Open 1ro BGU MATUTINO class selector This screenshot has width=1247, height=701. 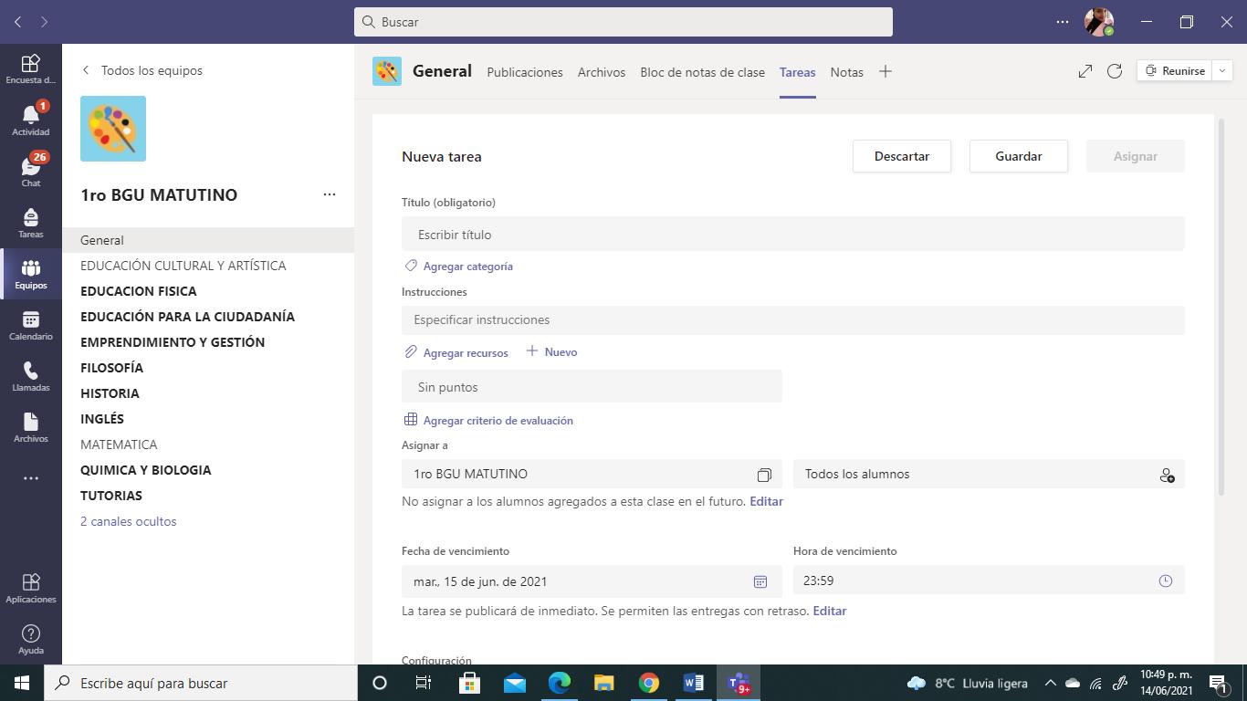click(592, 474)
